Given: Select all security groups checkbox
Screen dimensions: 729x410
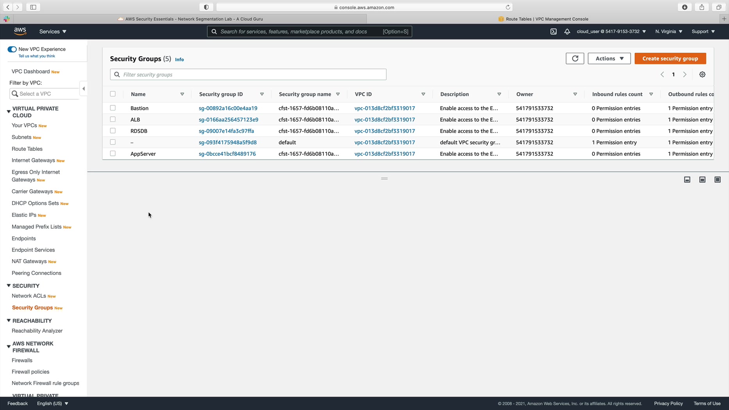Looking at the screenshot, I should tap(113, 94).
